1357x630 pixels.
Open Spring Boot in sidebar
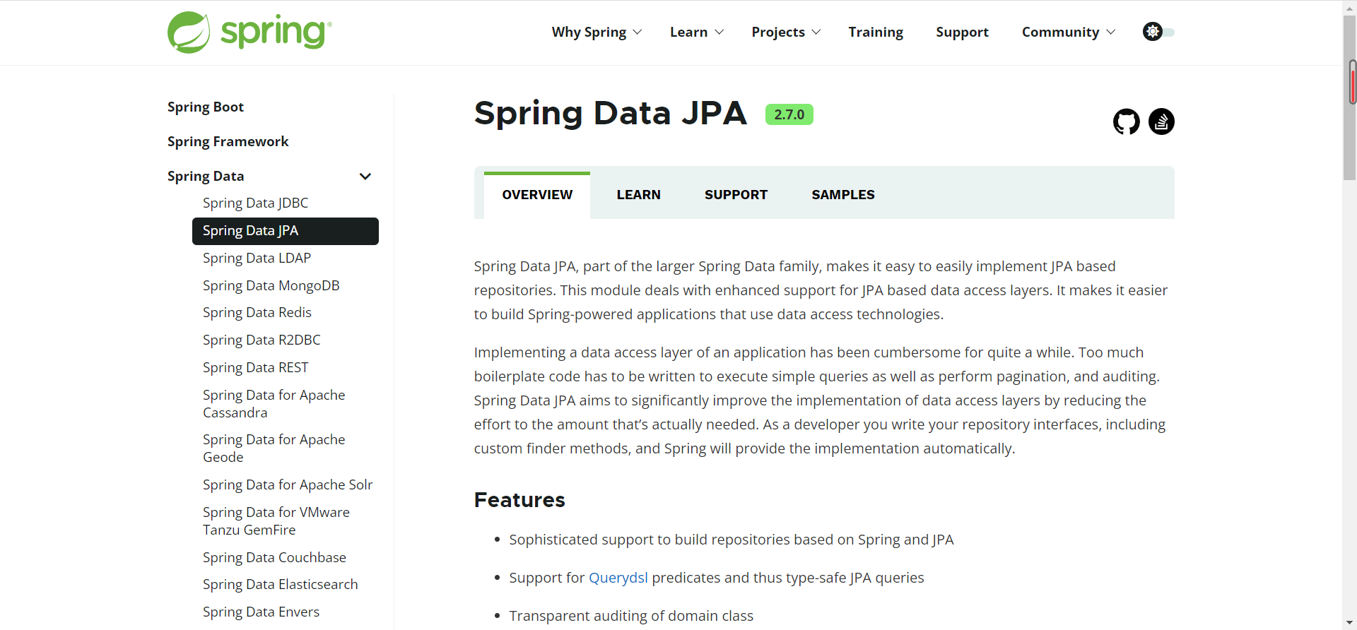[x=205, y=107]
